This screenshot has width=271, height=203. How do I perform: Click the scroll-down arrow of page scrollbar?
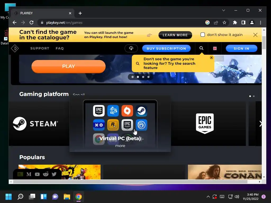[x=264, y=177]
